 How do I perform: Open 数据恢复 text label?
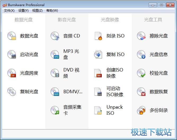(159, 92)
